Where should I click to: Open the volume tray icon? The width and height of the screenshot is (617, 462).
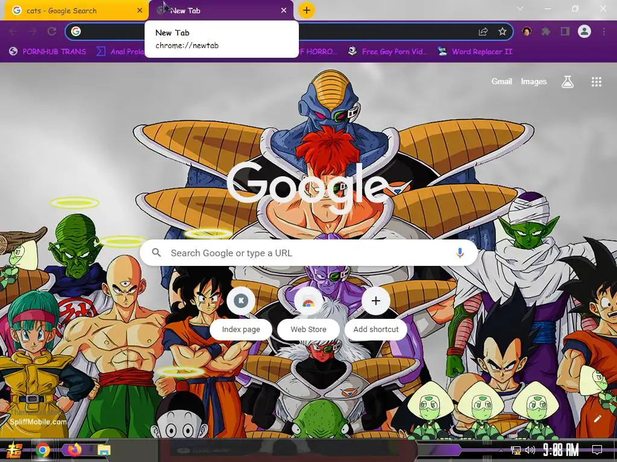click(x=530, y=450)
